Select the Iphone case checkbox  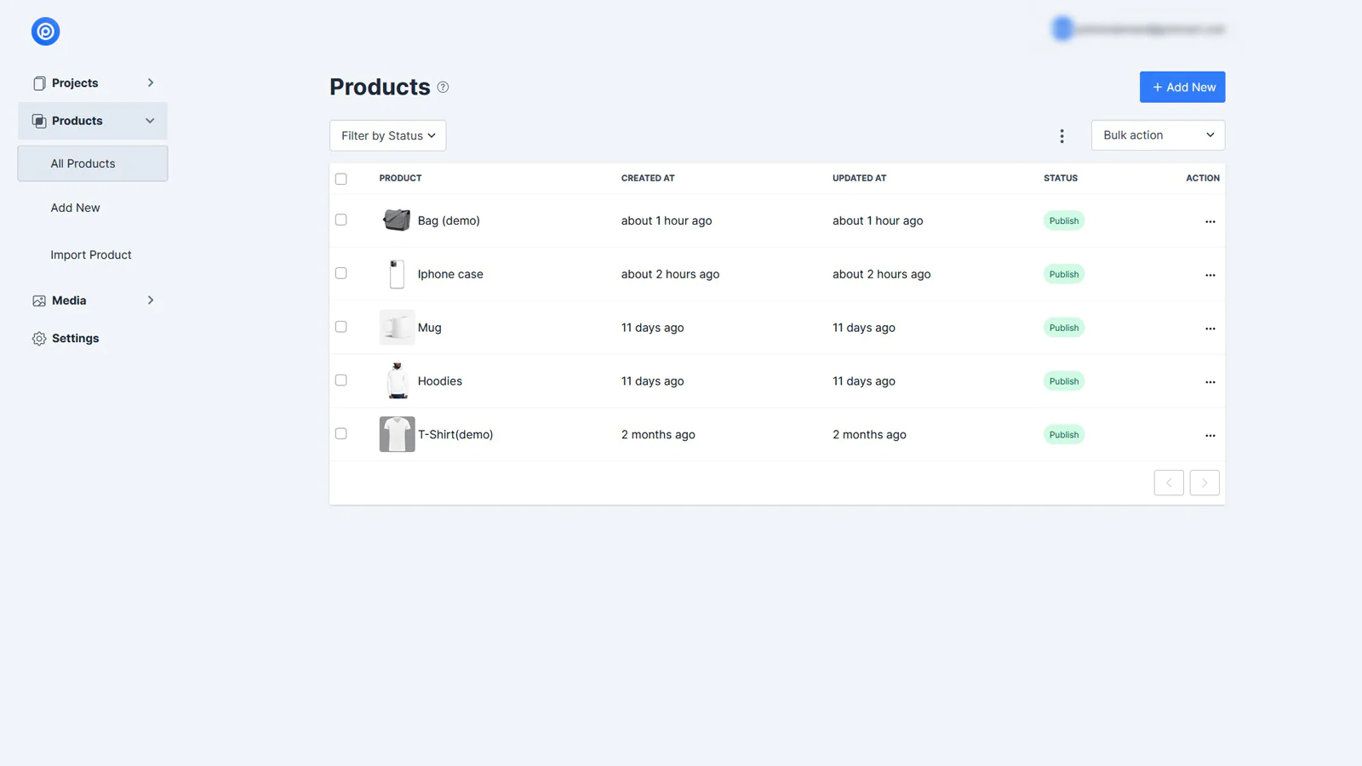click(341, 273)
